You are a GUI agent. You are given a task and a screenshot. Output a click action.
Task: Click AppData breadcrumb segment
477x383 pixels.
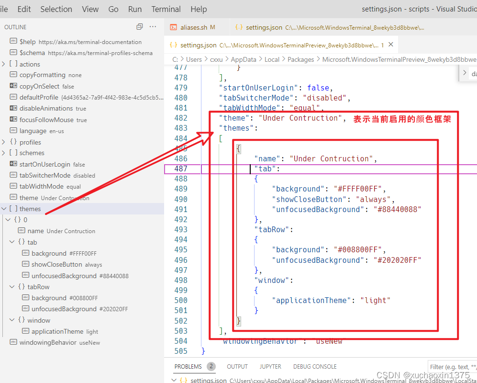click(x=244, y=59)
